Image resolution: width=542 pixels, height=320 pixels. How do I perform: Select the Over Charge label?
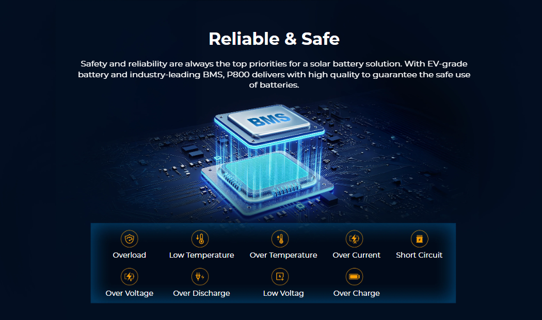(x=356, y=293)
